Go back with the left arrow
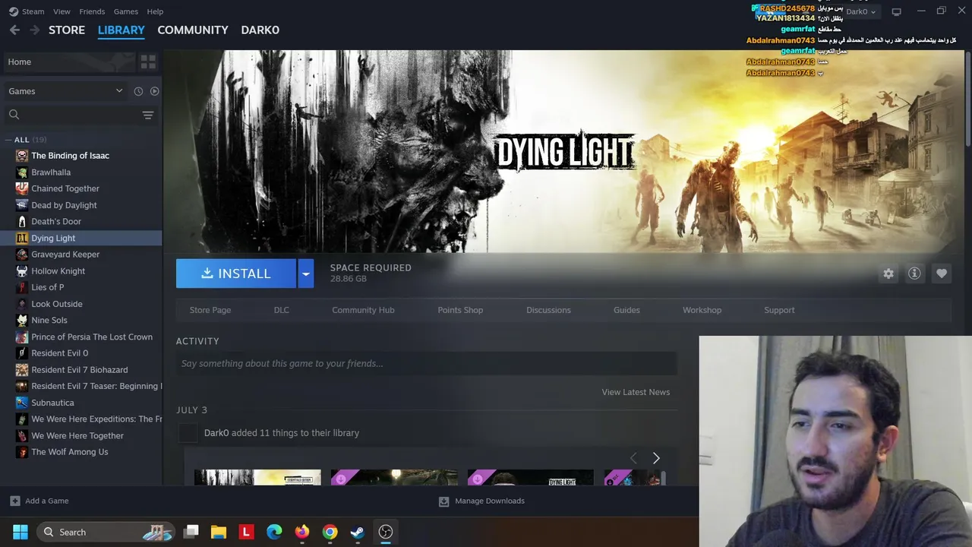The width and height of the screenshot is (972, 547). tap(14, 30)
